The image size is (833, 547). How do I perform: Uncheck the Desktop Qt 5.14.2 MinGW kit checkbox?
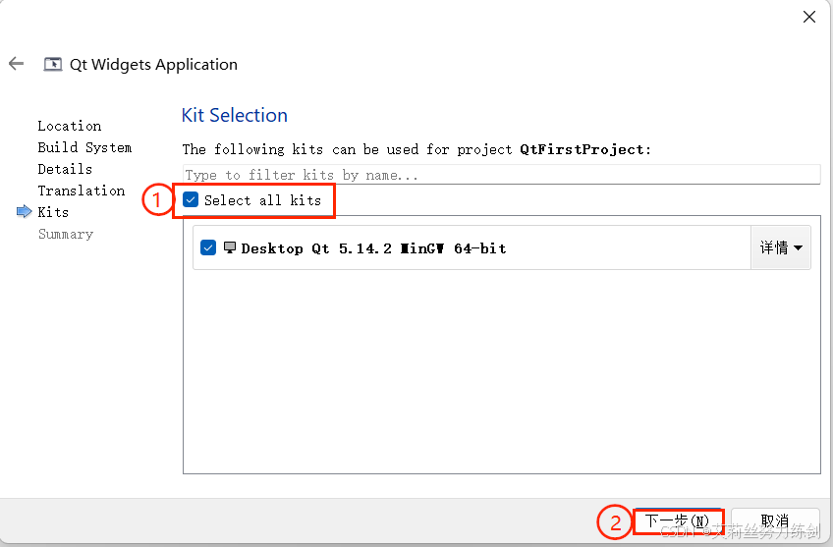coord(208,247)
